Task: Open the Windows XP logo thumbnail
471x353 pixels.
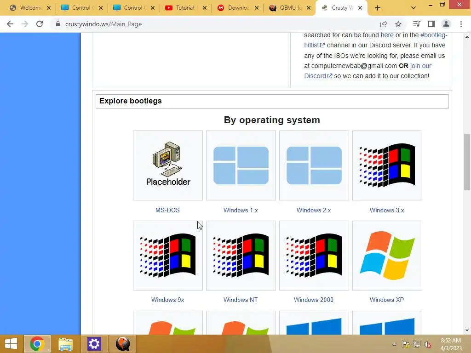Action: click(387, 256)
